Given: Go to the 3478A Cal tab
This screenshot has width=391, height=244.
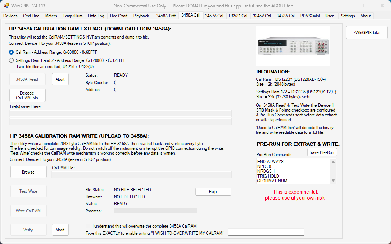Looking at the screenshot, I should 285,16.
